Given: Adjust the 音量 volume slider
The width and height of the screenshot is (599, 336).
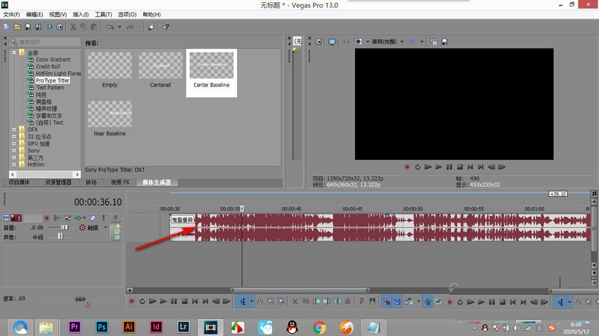Looking at the screenshot, I should coord(63,227).
